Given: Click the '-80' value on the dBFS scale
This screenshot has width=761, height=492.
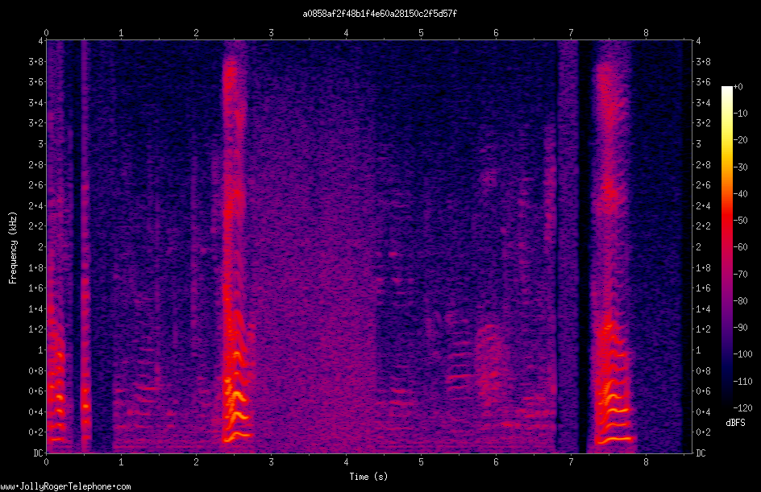Looking at the screenshot, I should [740, 301].
